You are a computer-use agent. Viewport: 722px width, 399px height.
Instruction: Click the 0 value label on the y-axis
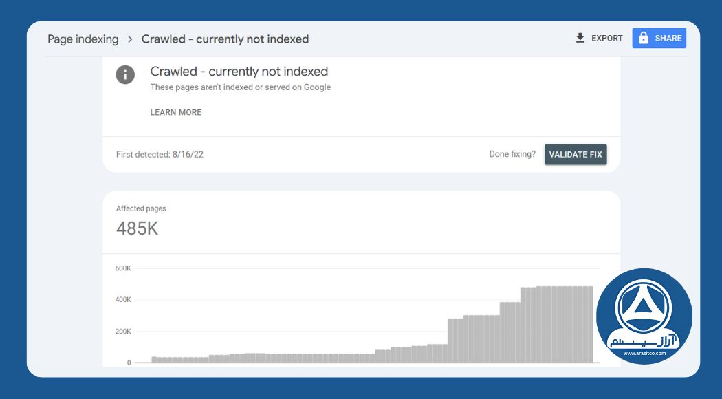coord(129,361)
